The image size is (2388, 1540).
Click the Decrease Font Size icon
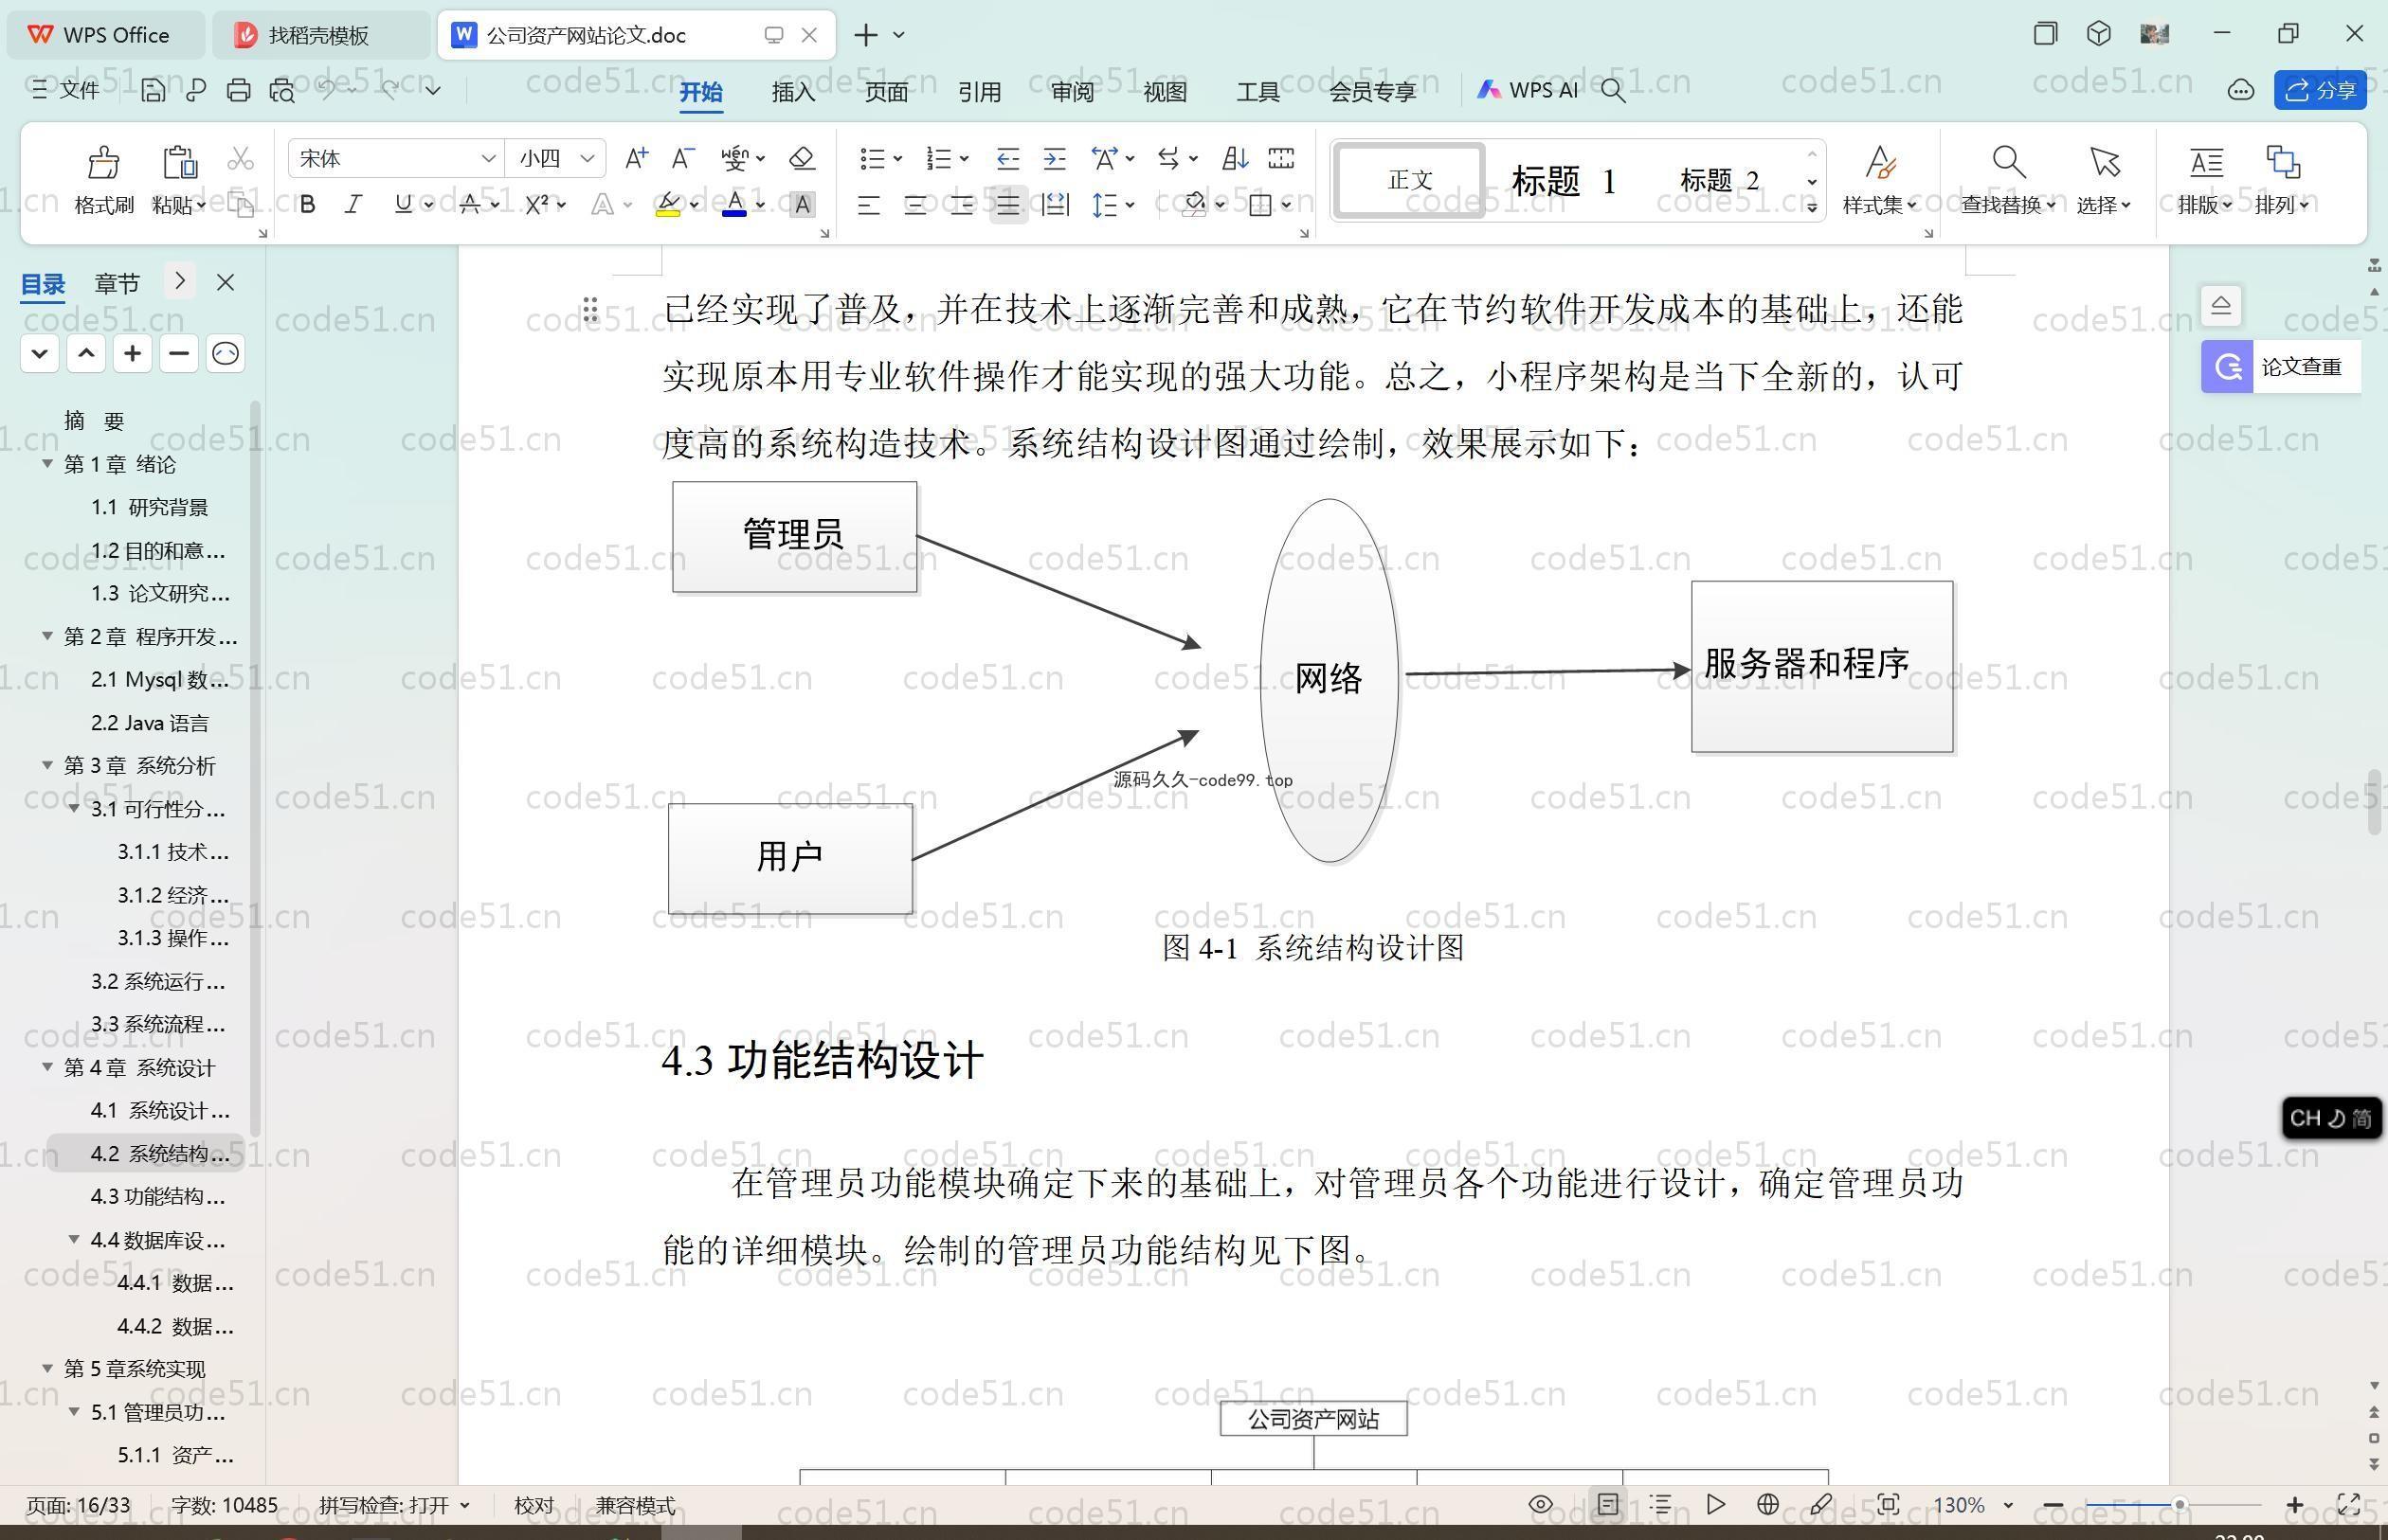(682, 158)
